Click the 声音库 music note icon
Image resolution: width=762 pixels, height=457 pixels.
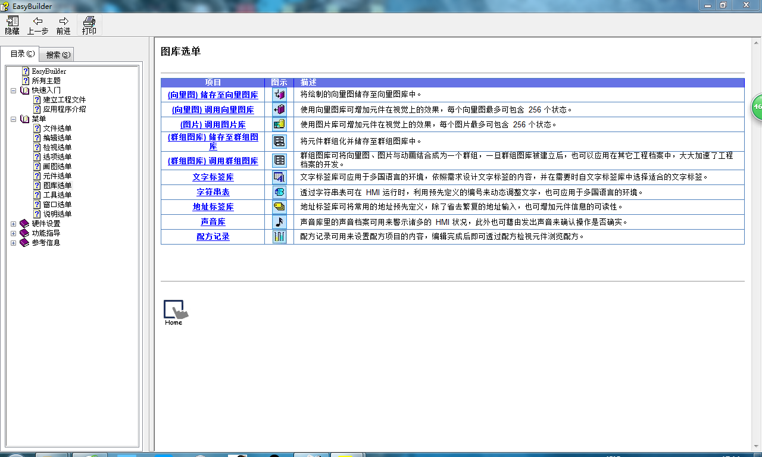[279, 221]
